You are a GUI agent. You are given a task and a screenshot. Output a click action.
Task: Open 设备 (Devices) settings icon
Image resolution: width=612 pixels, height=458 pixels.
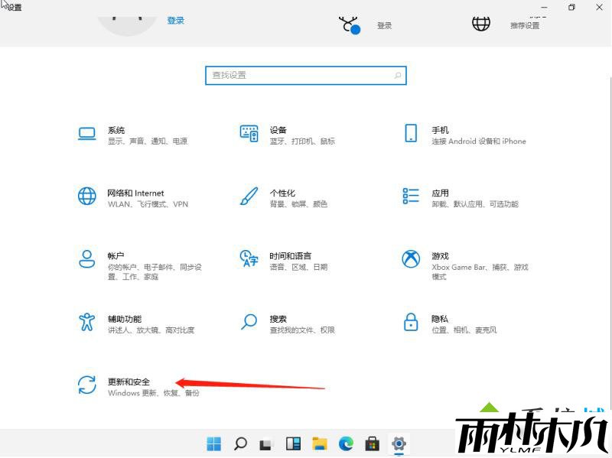pyautogui.click(x=249, y=135)
